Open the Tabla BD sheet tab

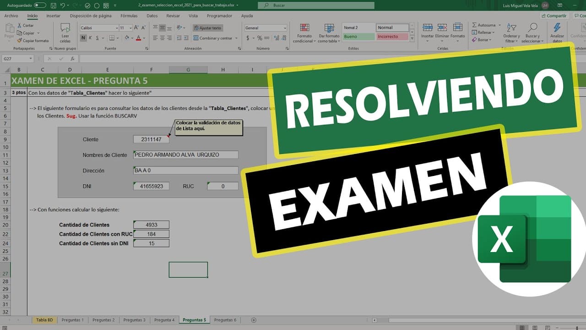click(x=44, y=320)
